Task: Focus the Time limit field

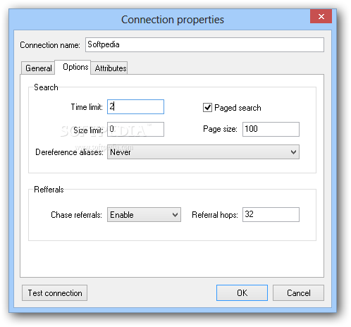Action: [x=135, y=107]
